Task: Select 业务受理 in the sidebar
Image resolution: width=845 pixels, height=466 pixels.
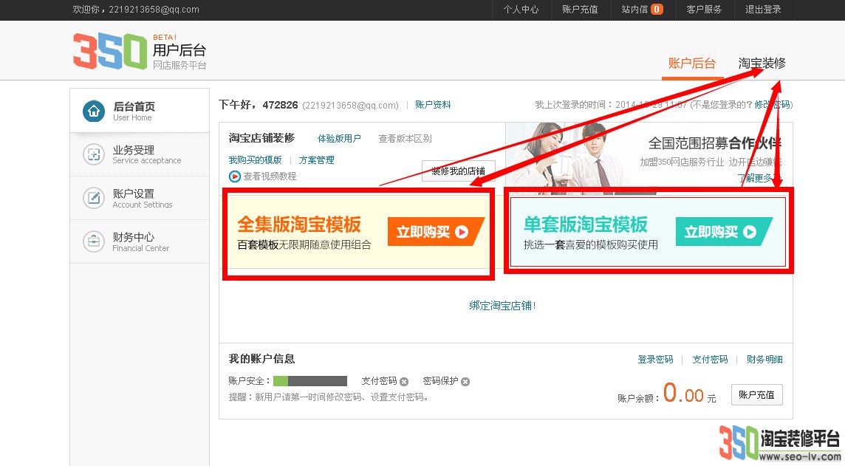Action: (140, 154)
